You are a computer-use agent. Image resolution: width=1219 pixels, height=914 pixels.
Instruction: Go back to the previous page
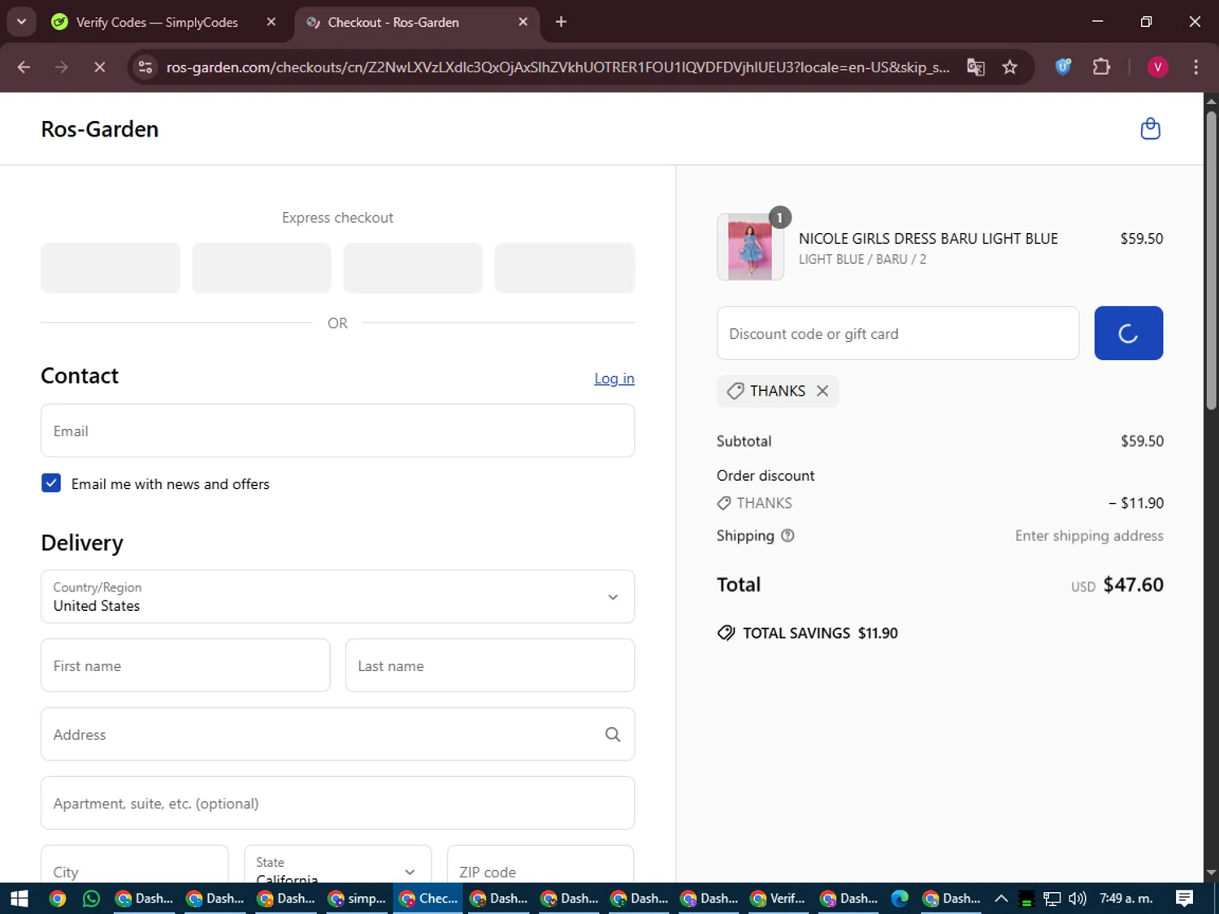pos(24,67)
